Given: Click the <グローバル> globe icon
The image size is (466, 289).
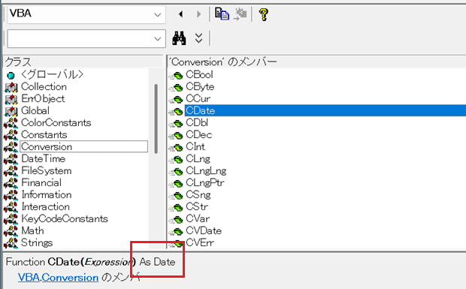Looking at the screenshot, I should [11, 75].
